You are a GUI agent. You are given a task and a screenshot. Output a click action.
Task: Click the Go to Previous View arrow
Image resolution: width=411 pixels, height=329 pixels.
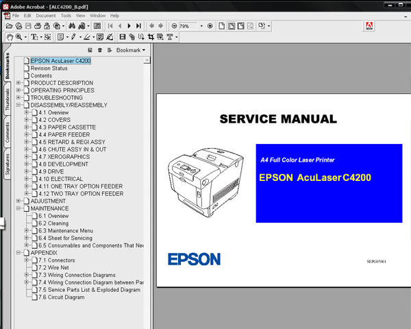[151, 26]
